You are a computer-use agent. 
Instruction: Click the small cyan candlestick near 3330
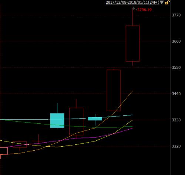click(x=95, y=119)
